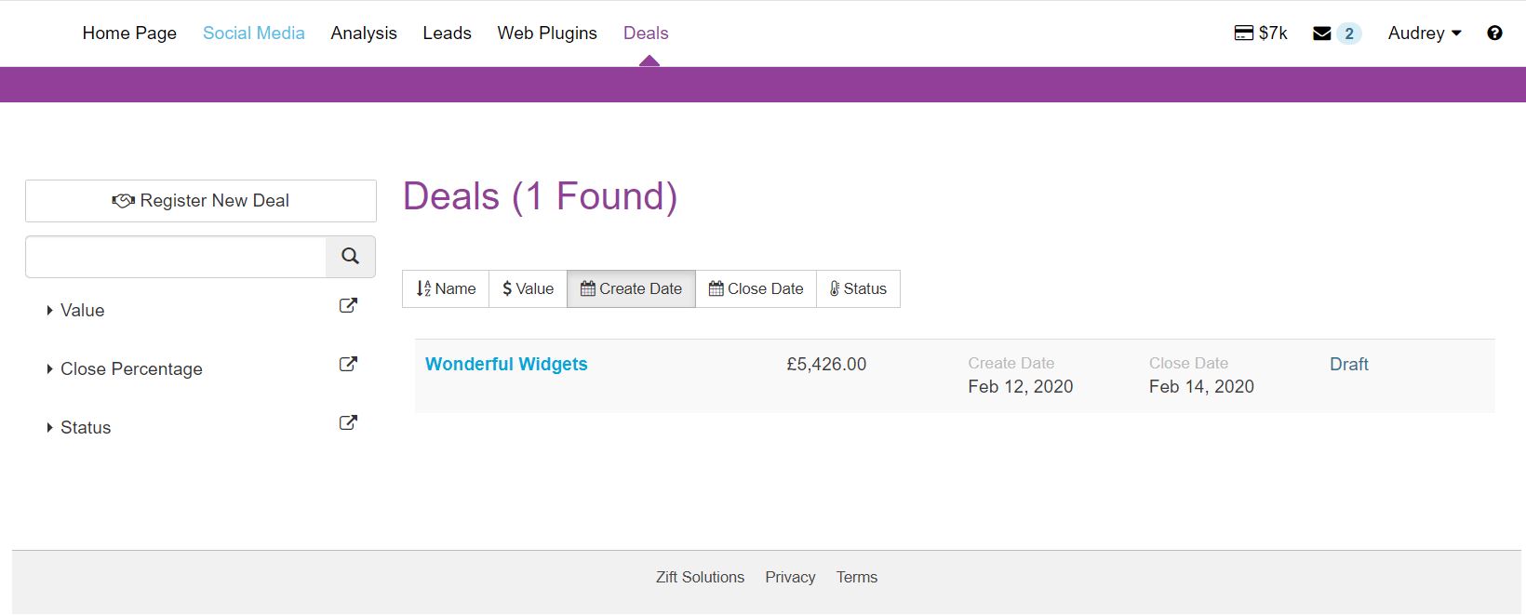This screenshot has width=1526, height=615.
Task: Open the Value filter pop-out icon
Action: pos(348,305)
